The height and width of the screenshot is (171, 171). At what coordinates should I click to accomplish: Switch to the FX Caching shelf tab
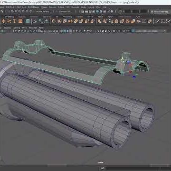pyautogui.click(x=67, y=17)
